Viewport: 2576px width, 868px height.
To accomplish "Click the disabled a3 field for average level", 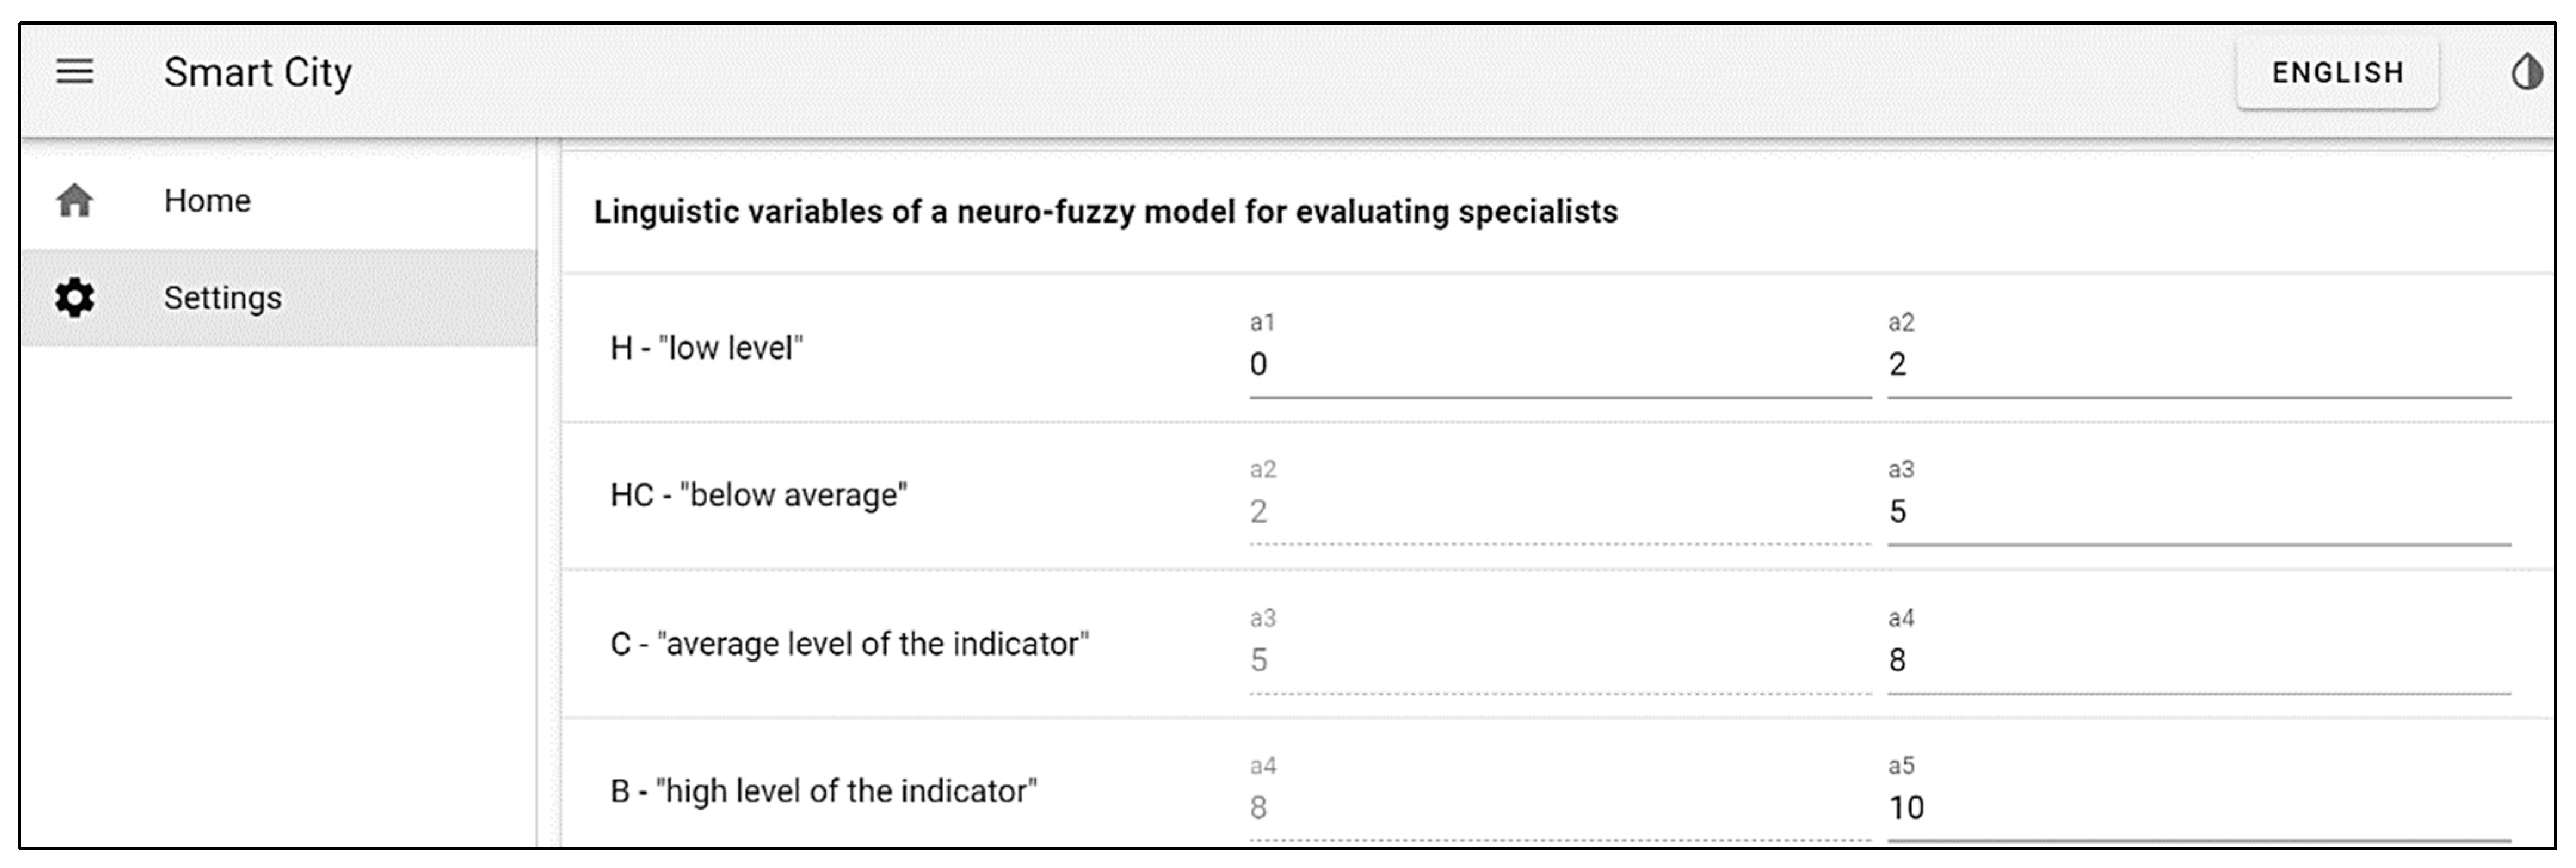I will coord(1558,660).
